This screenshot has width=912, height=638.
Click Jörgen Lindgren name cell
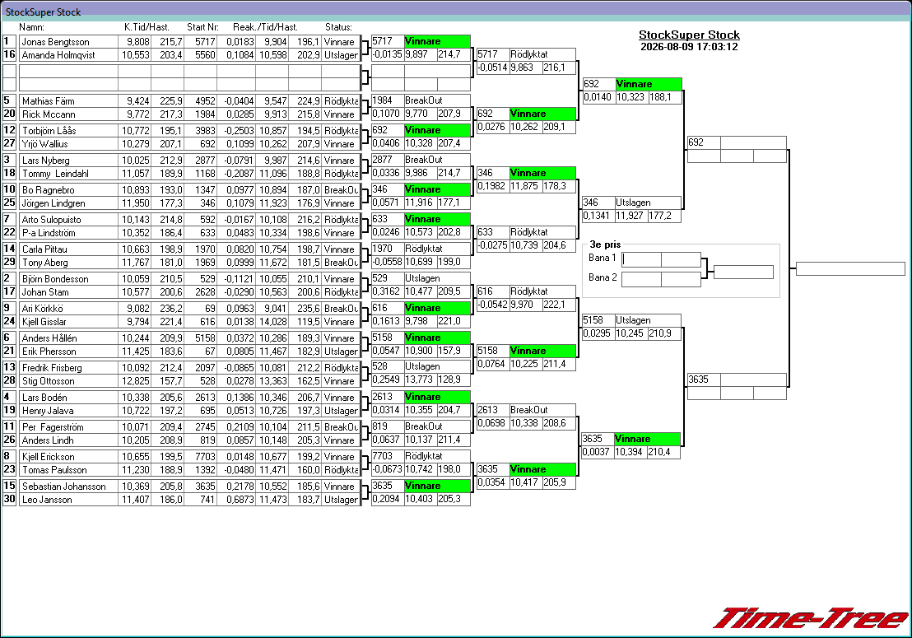[x=68, y=203]
